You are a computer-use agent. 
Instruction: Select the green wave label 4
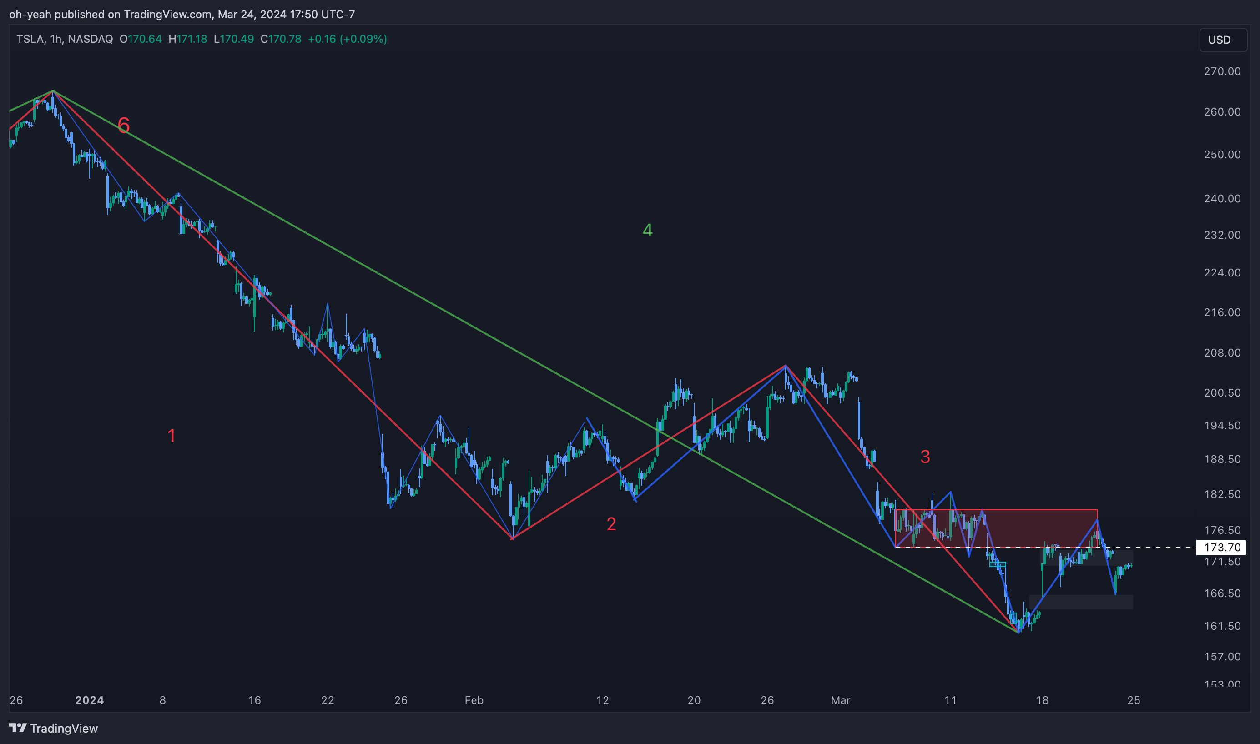[x=647, y=230]
